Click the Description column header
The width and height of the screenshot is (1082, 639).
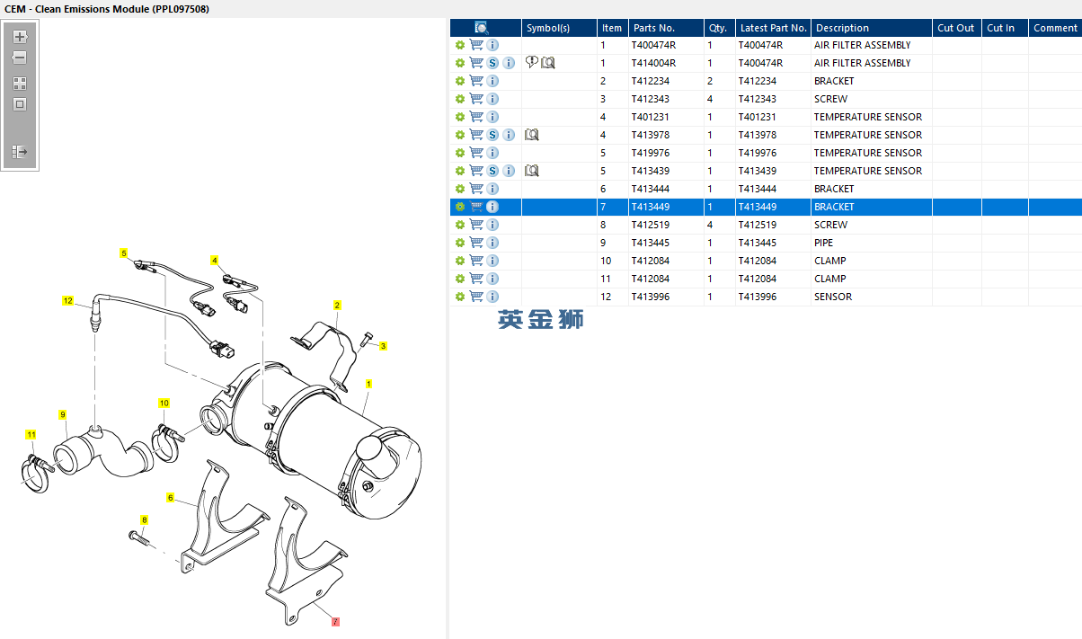tap(842, 28)
